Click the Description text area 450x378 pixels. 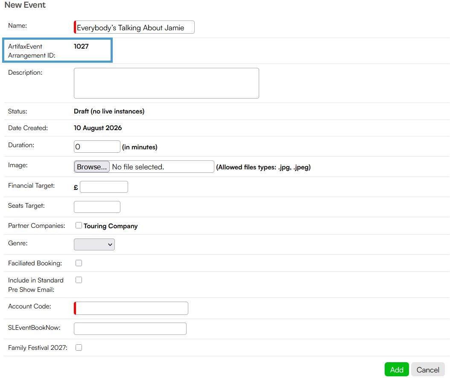click(167, 83)
